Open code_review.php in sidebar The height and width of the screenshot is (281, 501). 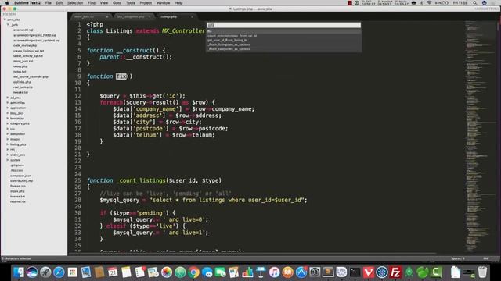[x=25, y=45]
